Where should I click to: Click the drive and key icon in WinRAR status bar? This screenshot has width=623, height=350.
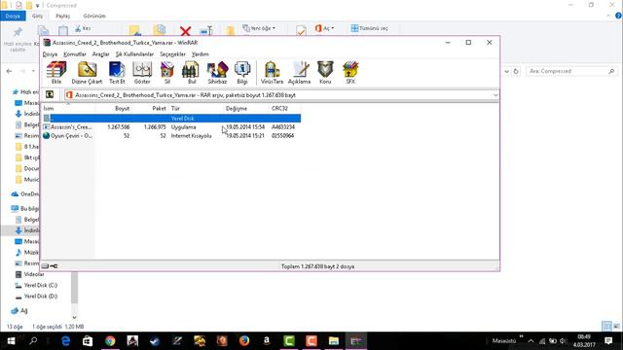pos(50,266)
